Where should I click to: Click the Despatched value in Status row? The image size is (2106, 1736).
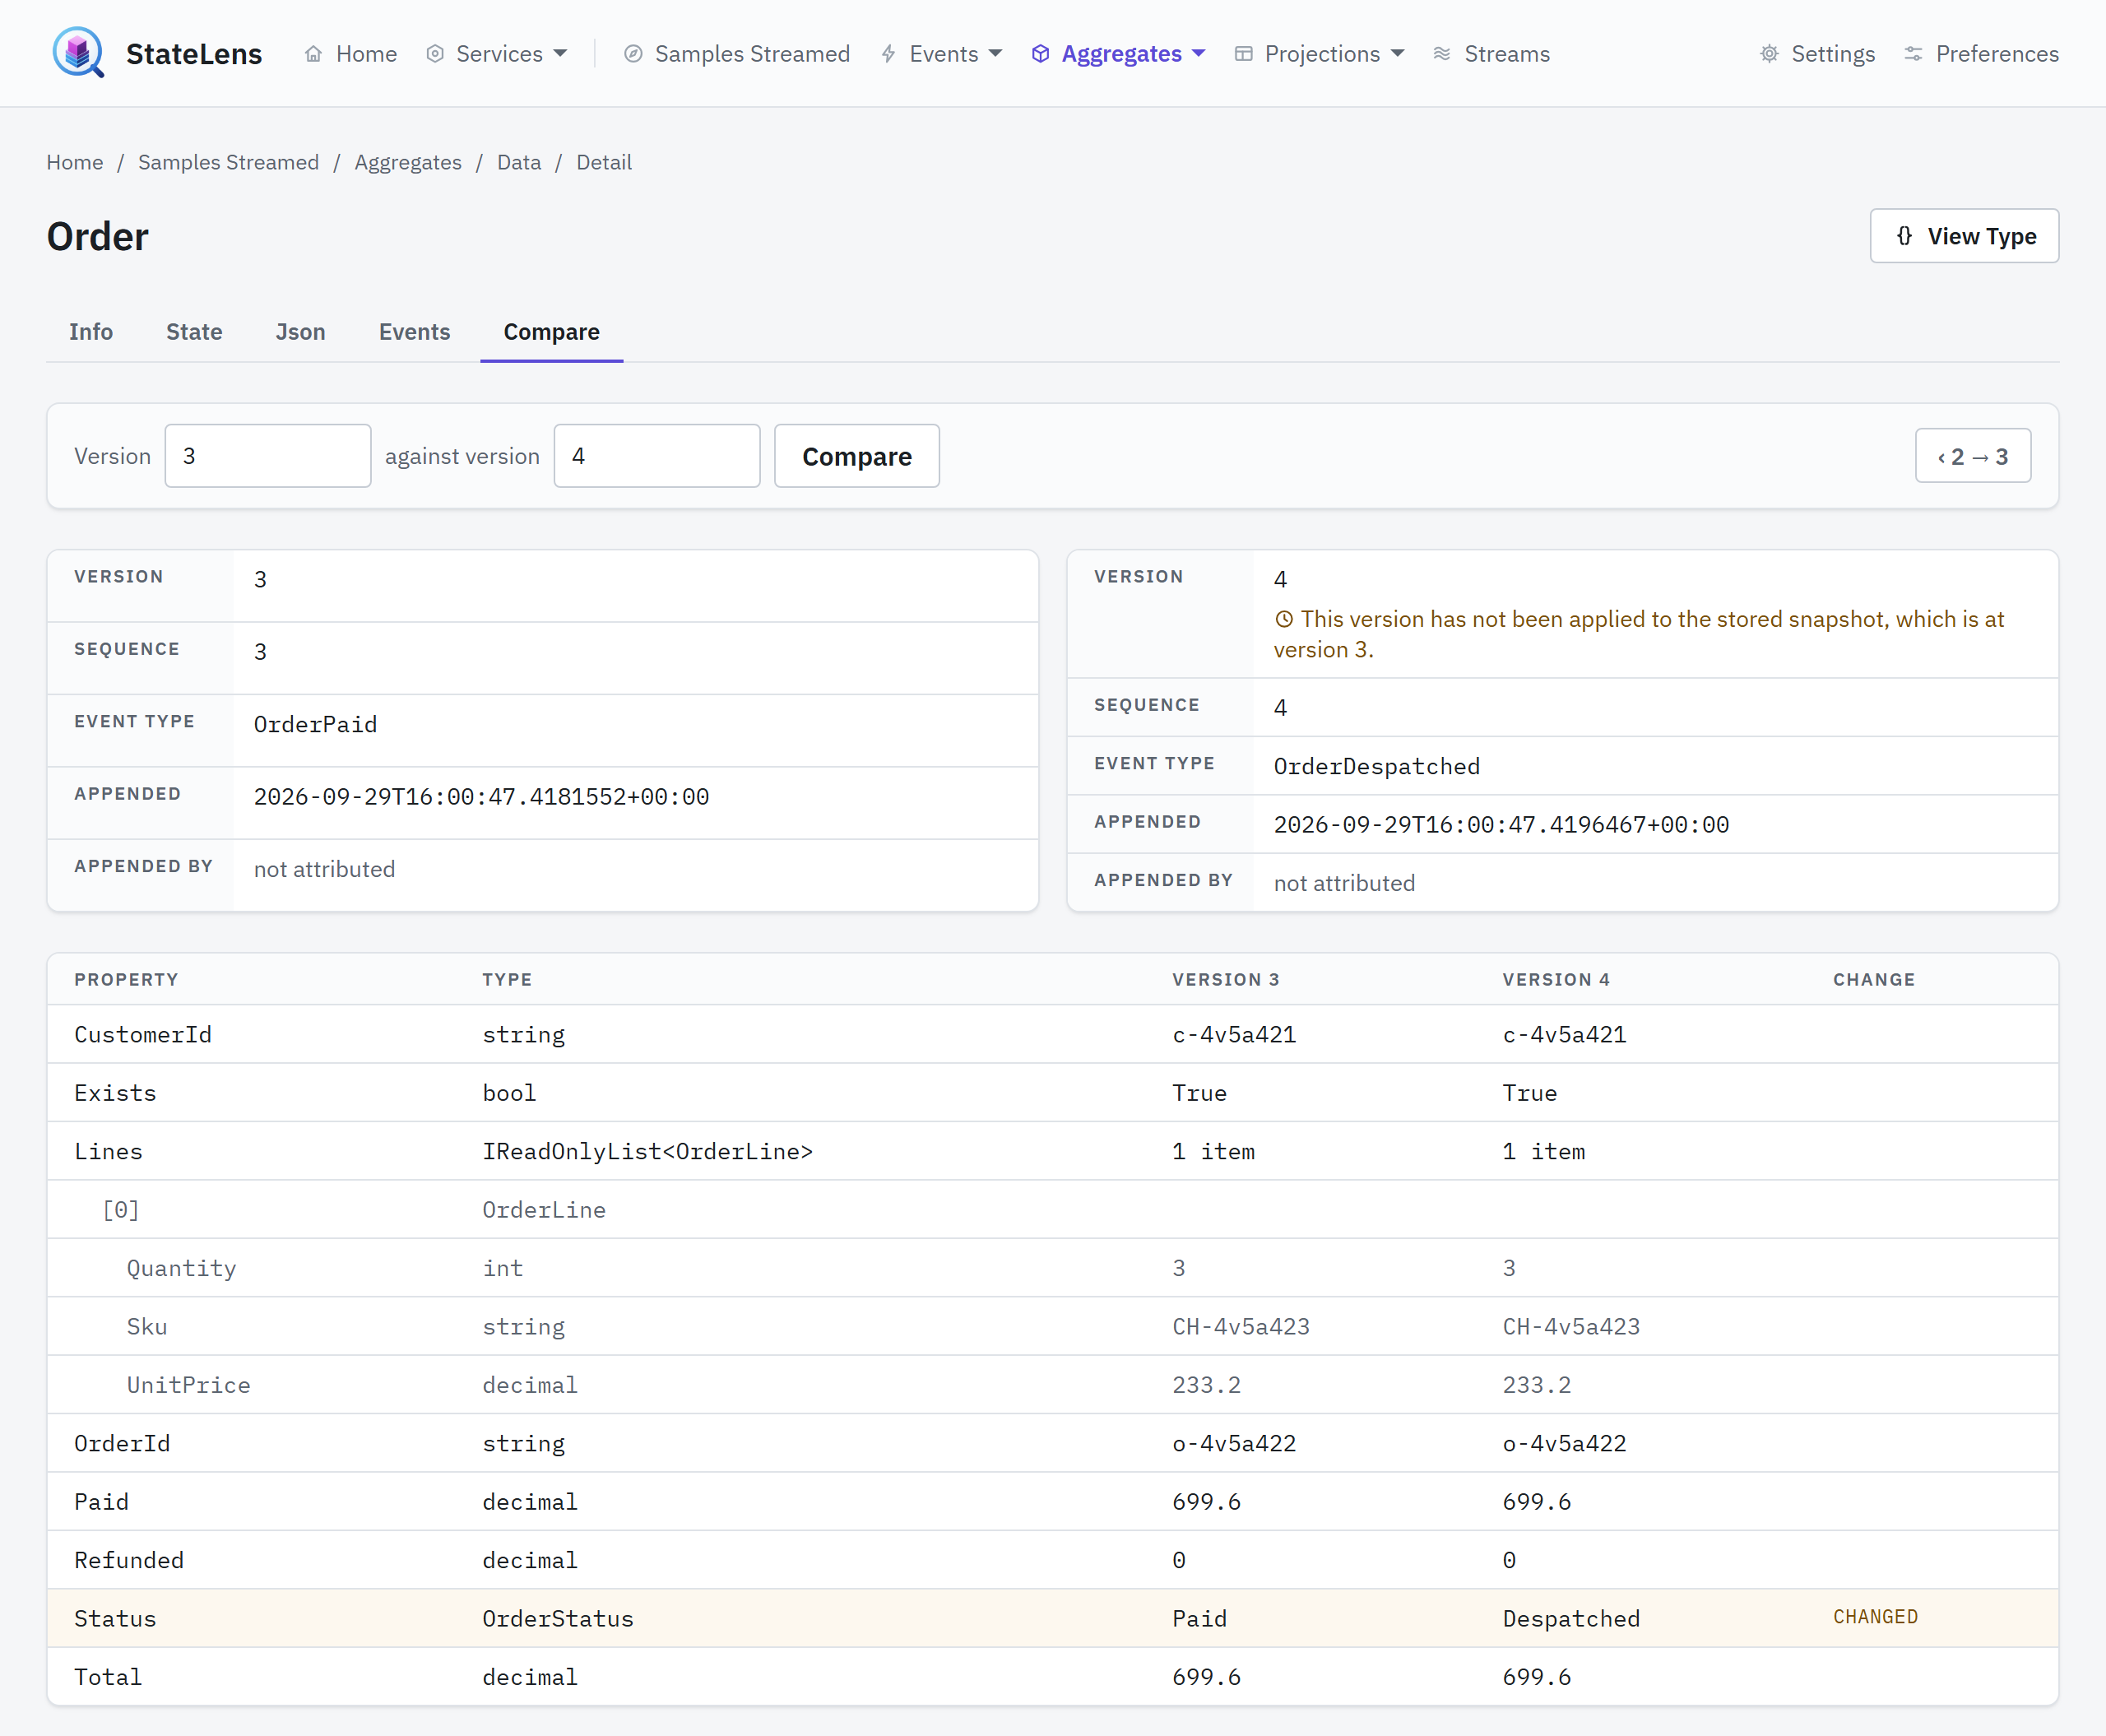pyautogui.click(x=1571, y=1618)
